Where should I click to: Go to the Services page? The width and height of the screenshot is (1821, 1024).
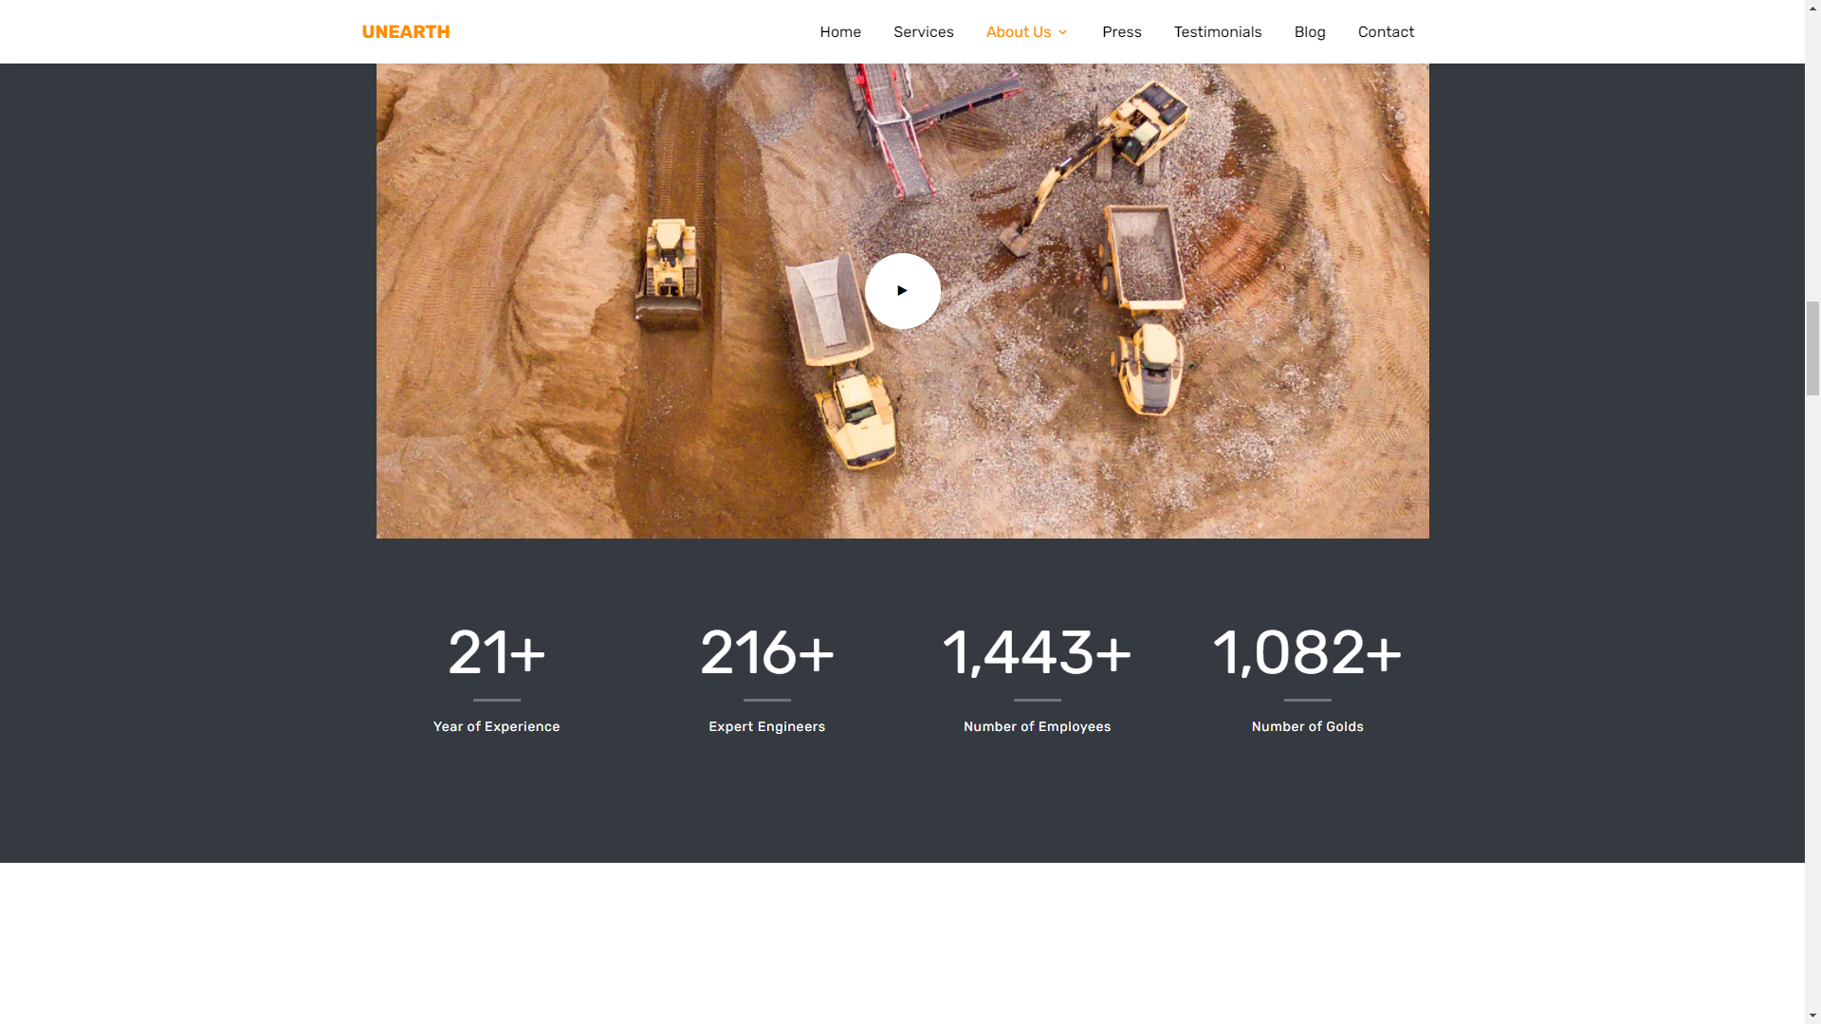click(923, 32)
